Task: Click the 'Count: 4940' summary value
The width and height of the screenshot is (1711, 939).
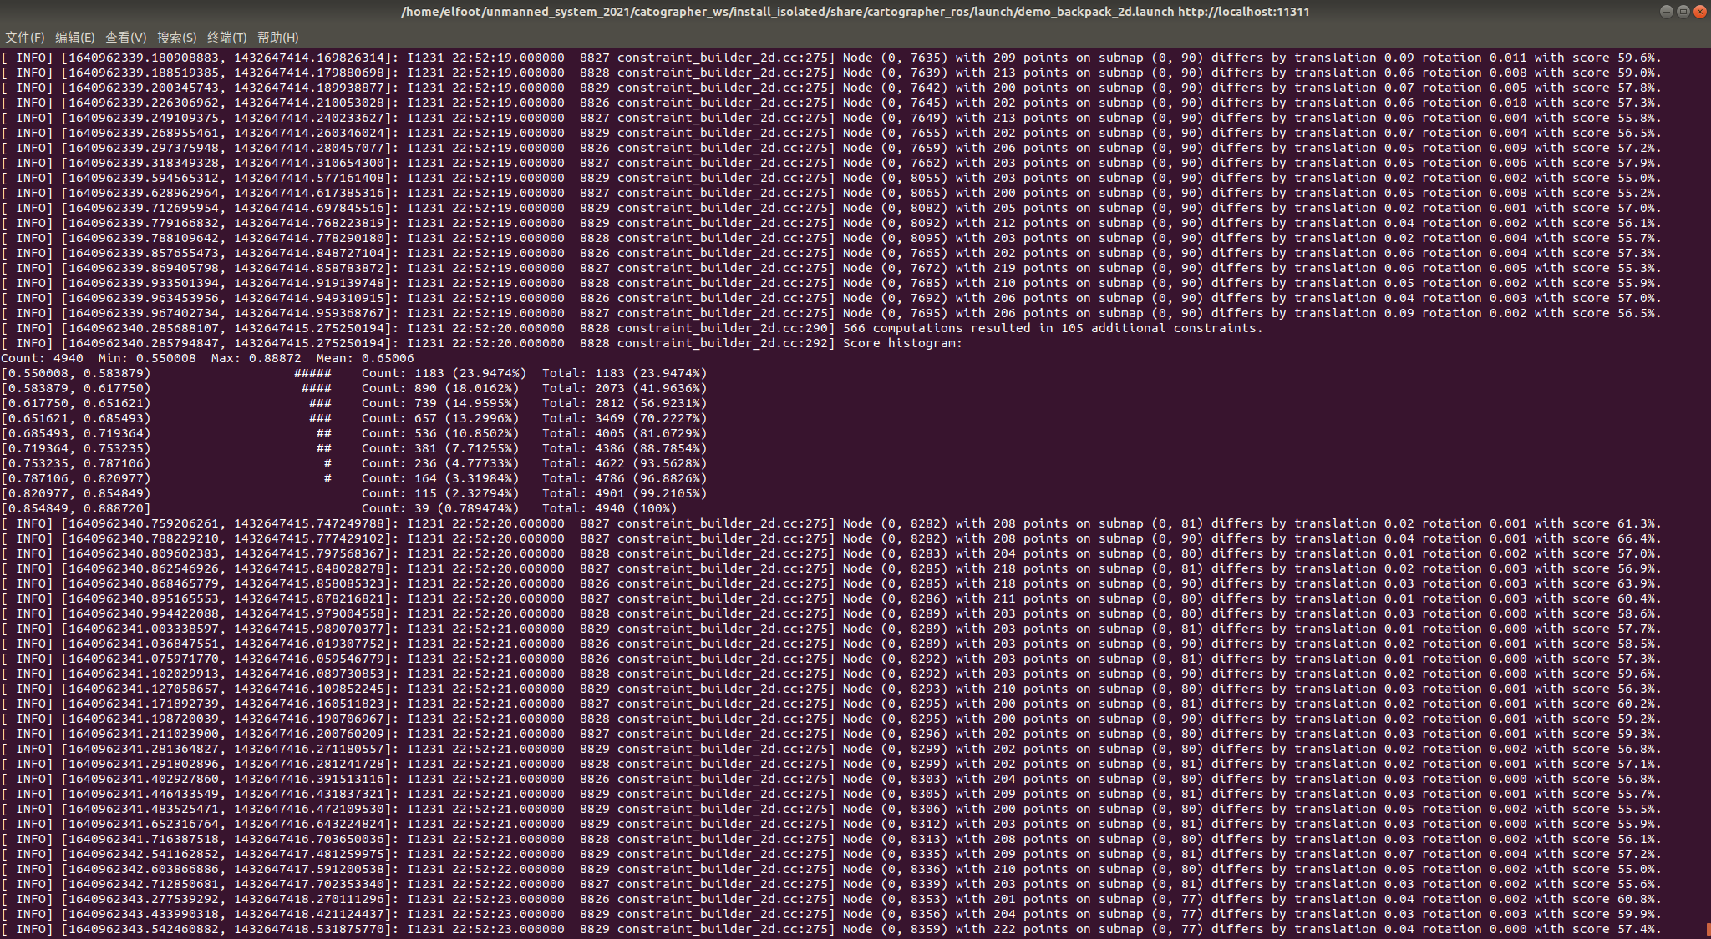Action: click(42, 358)
